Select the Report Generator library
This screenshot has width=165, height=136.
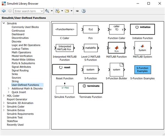pos(17,99)
